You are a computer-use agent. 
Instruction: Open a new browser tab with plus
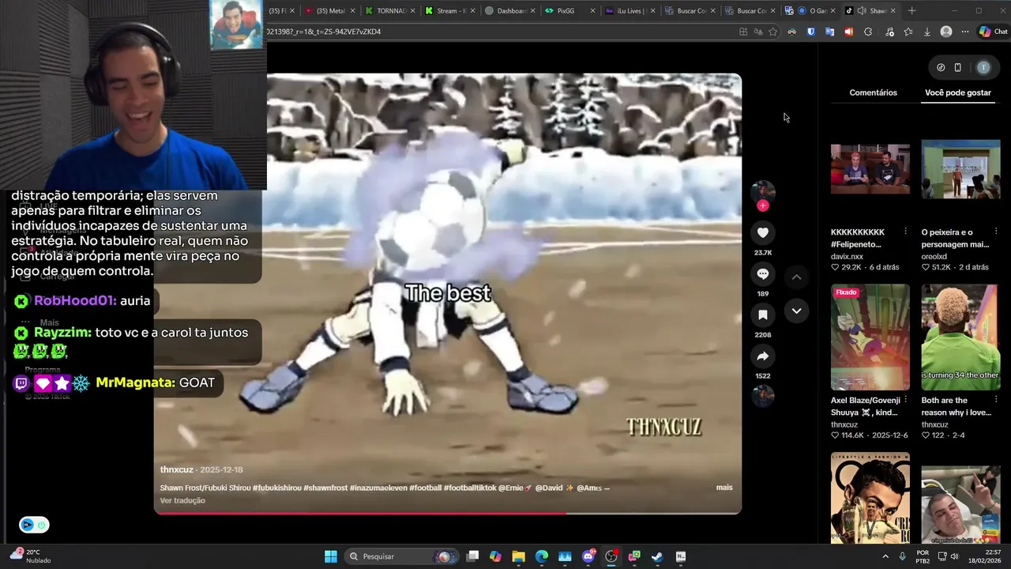tap(911, 10)
